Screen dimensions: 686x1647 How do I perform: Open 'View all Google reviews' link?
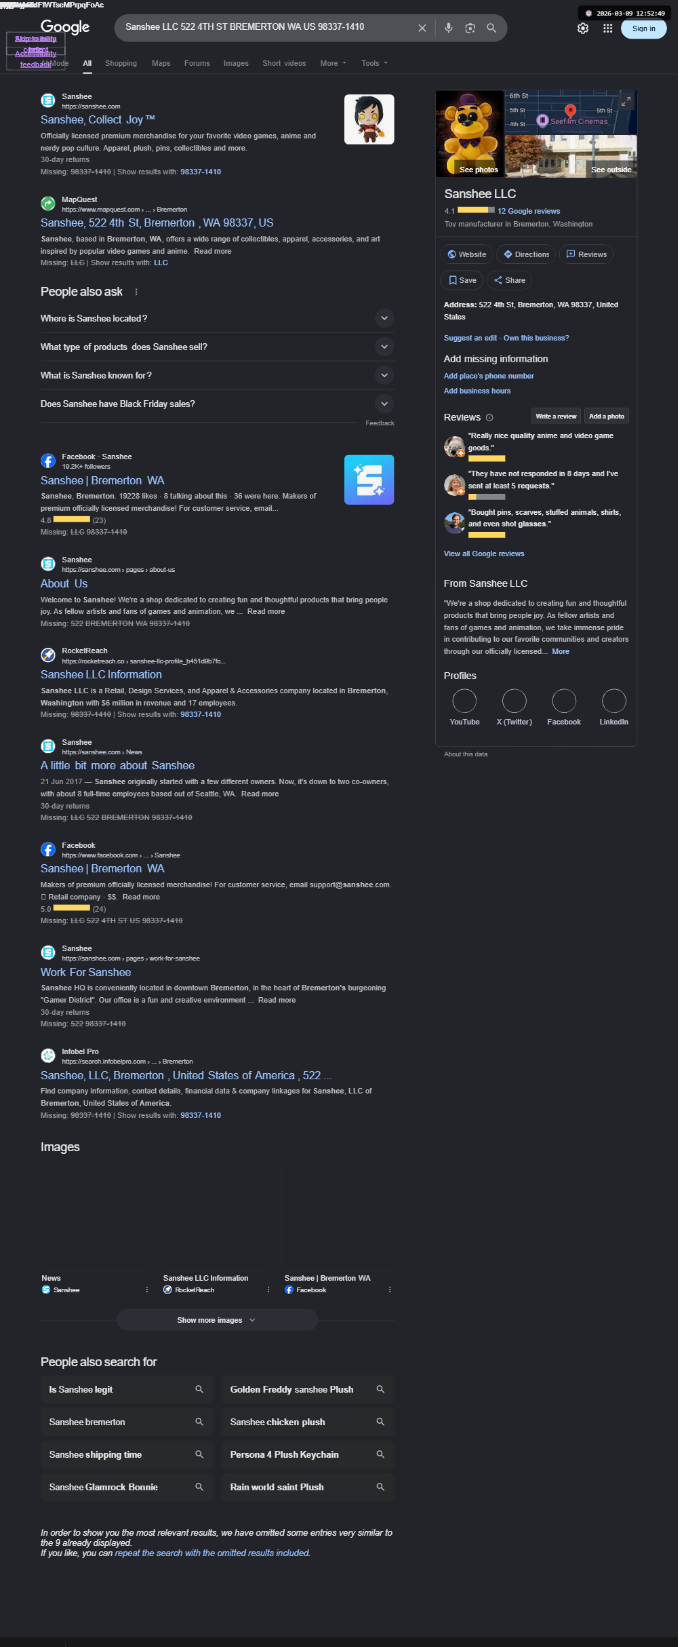[484, 554]
